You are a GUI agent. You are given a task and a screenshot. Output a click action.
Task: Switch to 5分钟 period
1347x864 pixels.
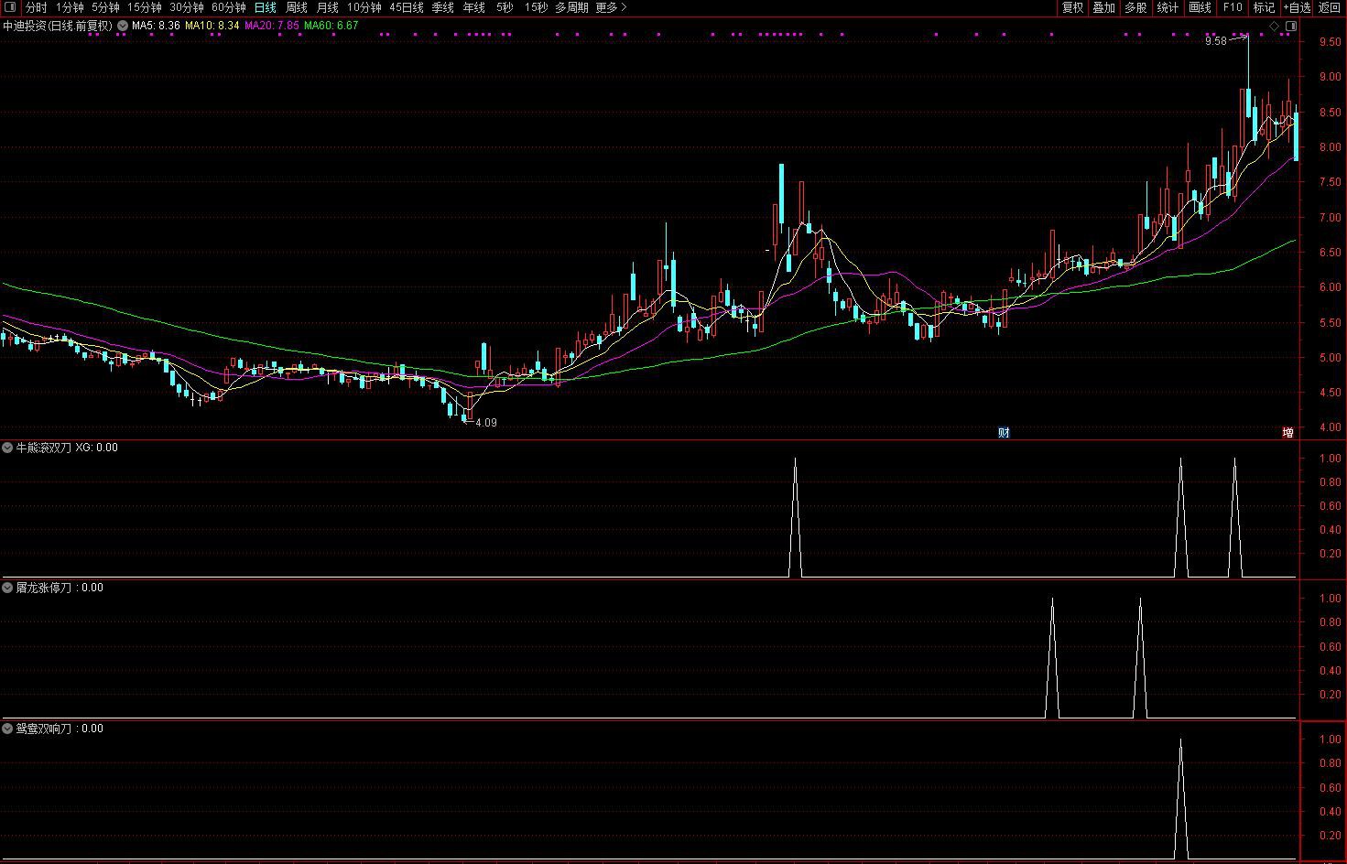click(x=105, y=7)
